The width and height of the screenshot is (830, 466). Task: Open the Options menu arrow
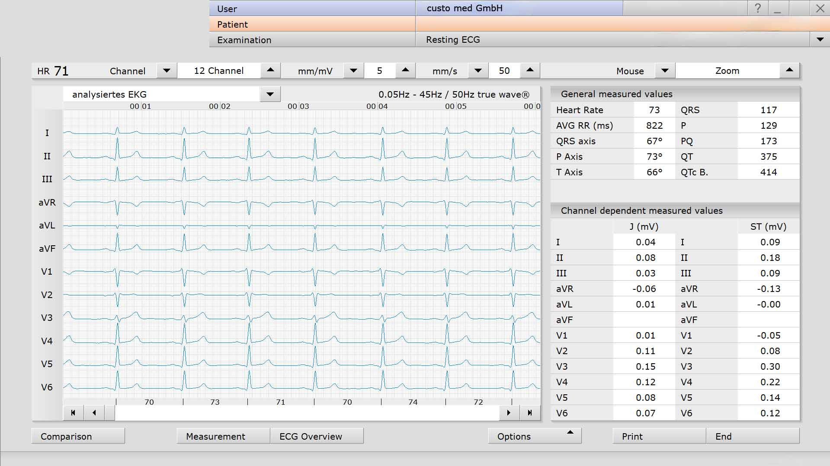pyautogui.click(x=570, y=433)
